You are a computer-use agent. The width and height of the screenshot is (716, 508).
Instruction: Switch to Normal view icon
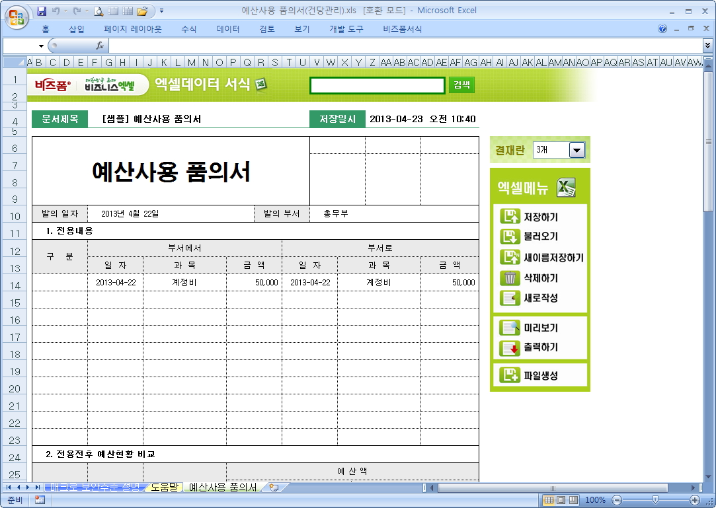549,500
